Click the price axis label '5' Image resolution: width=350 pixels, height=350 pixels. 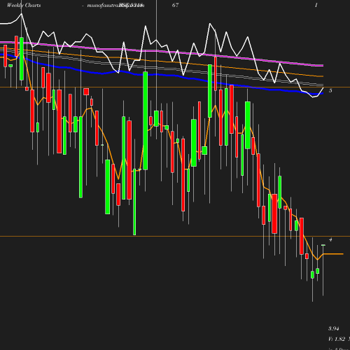(330, 90)
